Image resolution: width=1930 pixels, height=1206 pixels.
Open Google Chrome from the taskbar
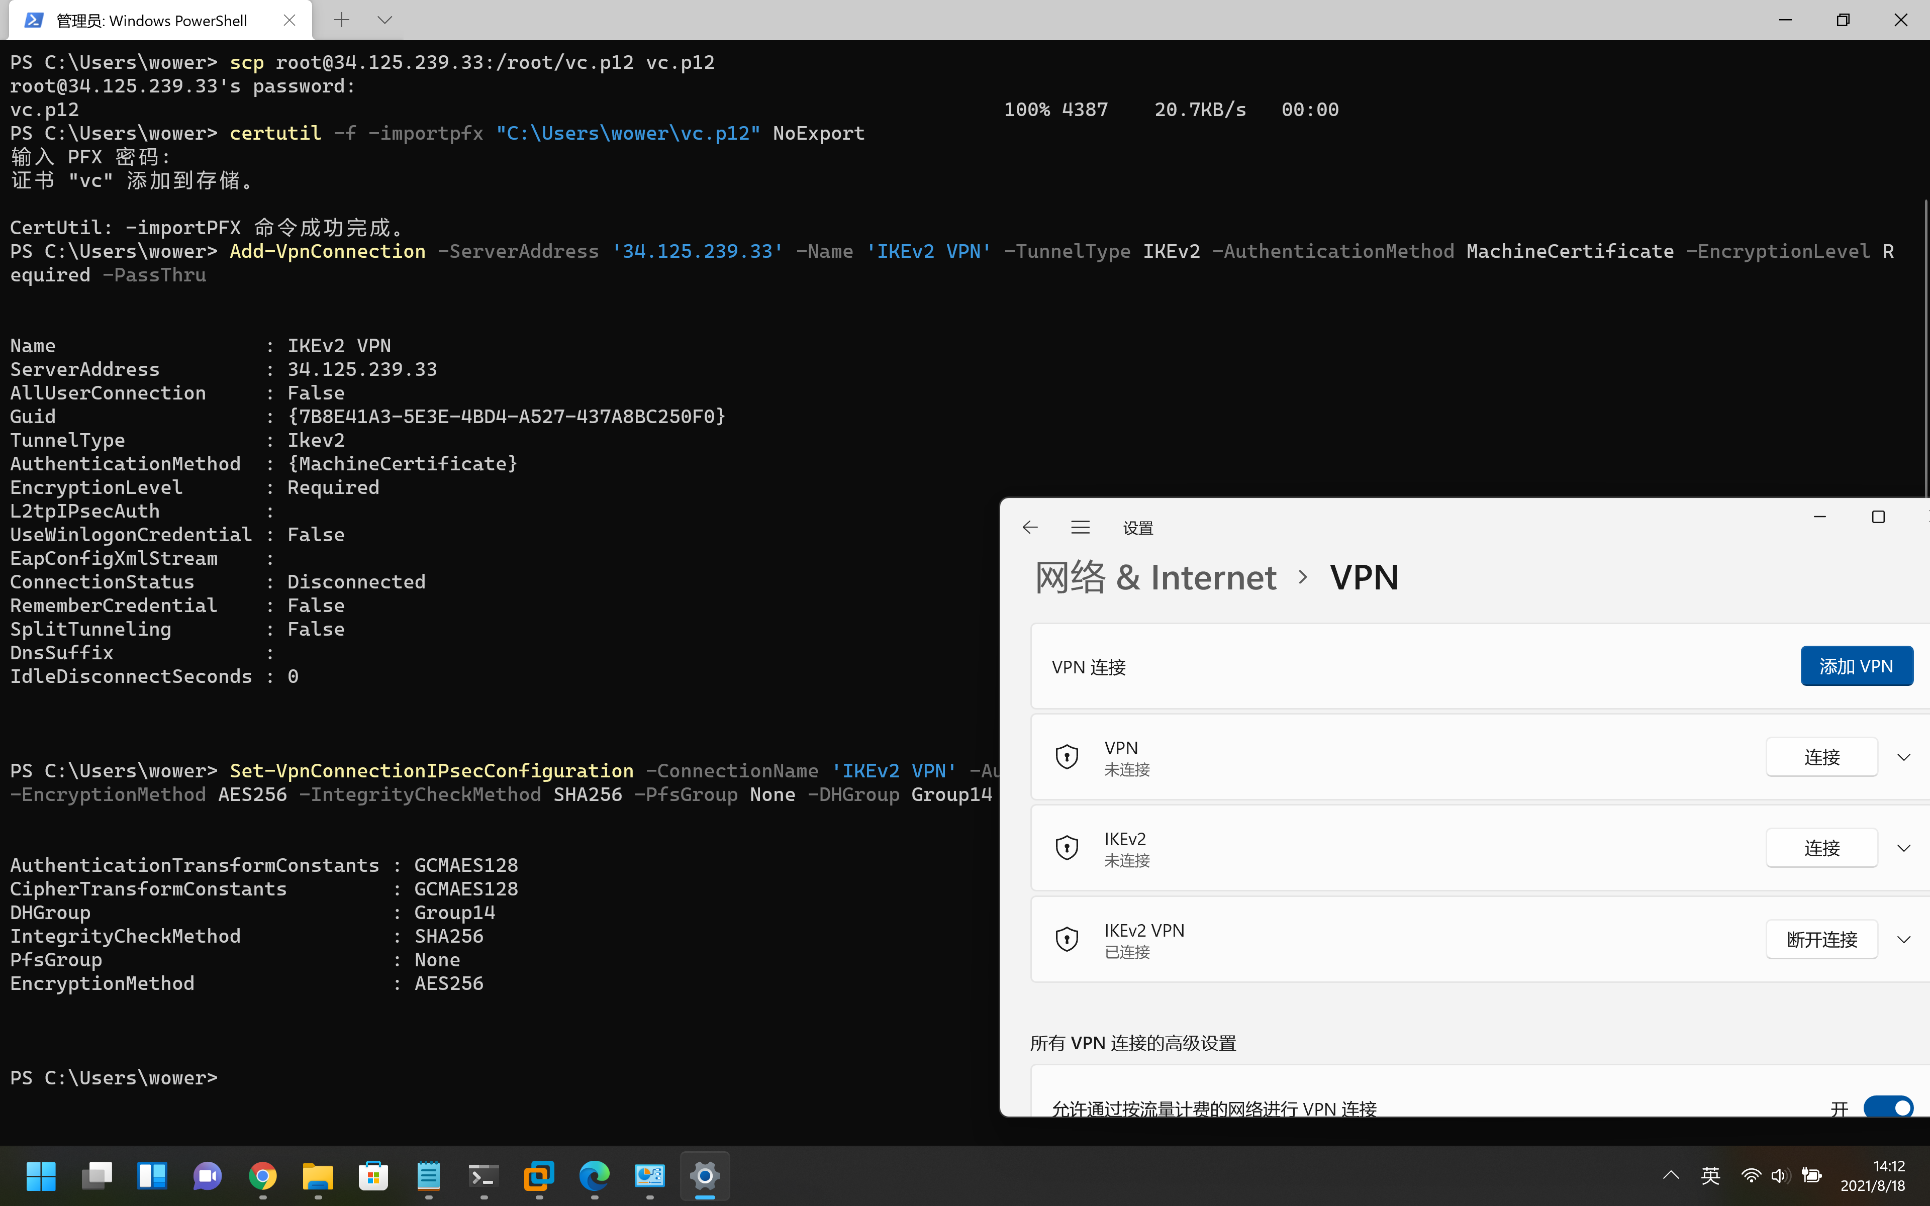(263, 1177)
